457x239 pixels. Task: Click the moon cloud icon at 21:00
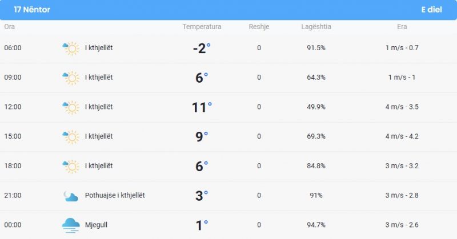coord(71,196)
